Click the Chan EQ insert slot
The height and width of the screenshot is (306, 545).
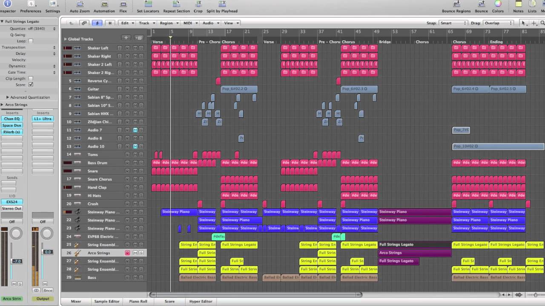click(12, 119)
